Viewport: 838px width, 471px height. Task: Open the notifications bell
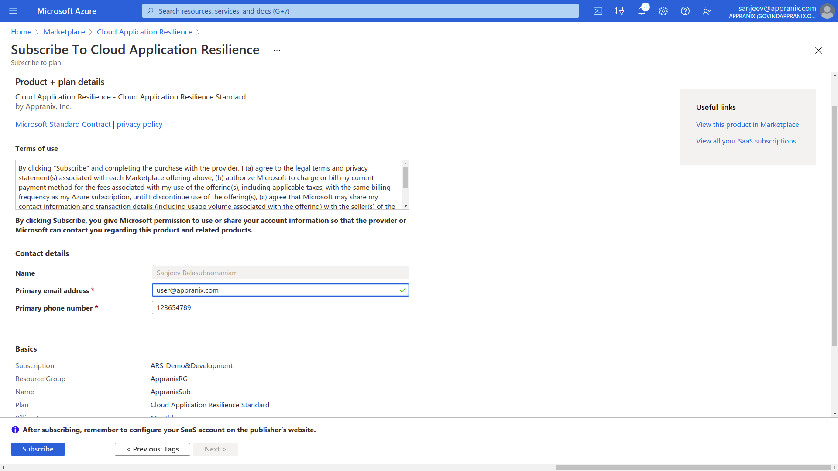[641, 11]
